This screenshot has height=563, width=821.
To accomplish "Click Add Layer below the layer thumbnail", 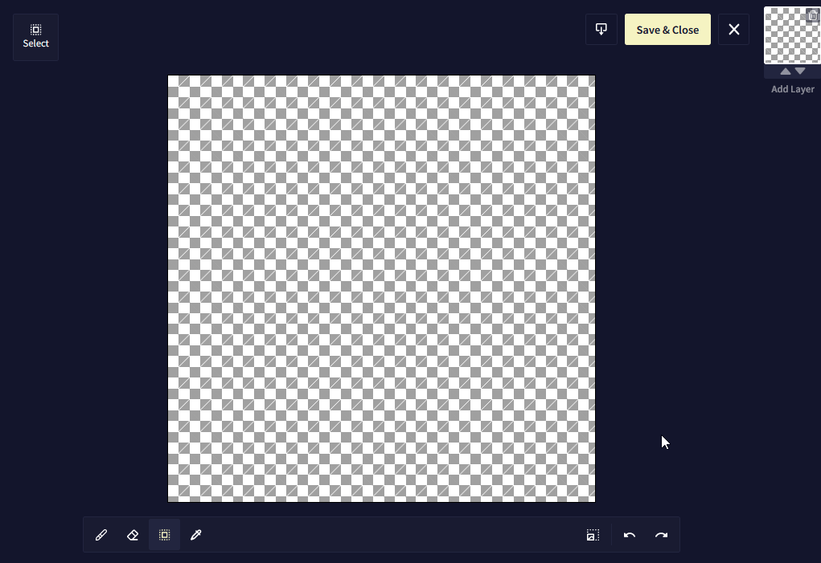I will (793, 88).
